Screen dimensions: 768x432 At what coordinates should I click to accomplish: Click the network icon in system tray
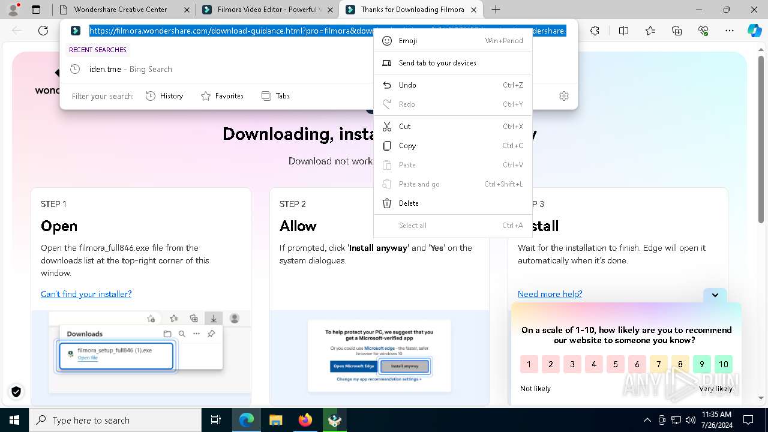tap(676, 420)
